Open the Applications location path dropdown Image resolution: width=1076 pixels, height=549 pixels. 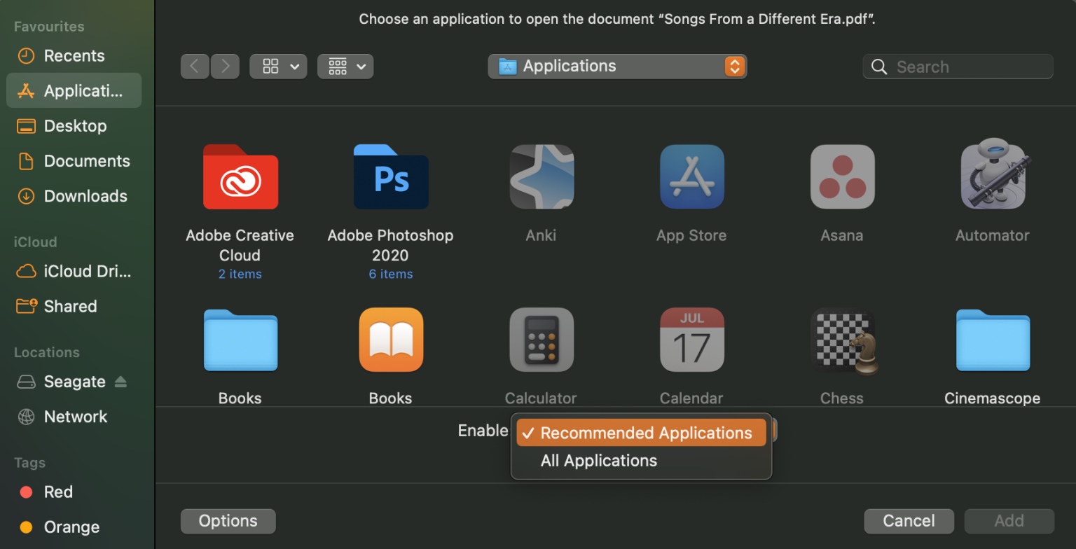(617, 67)
